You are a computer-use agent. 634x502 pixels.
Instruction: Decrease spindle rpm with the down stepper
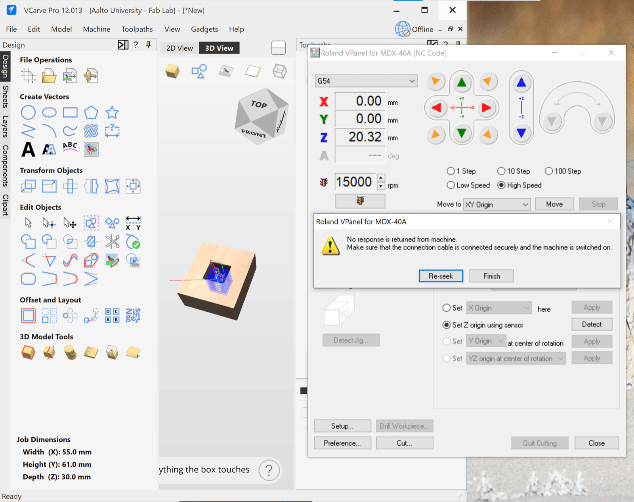click(381, 186)
